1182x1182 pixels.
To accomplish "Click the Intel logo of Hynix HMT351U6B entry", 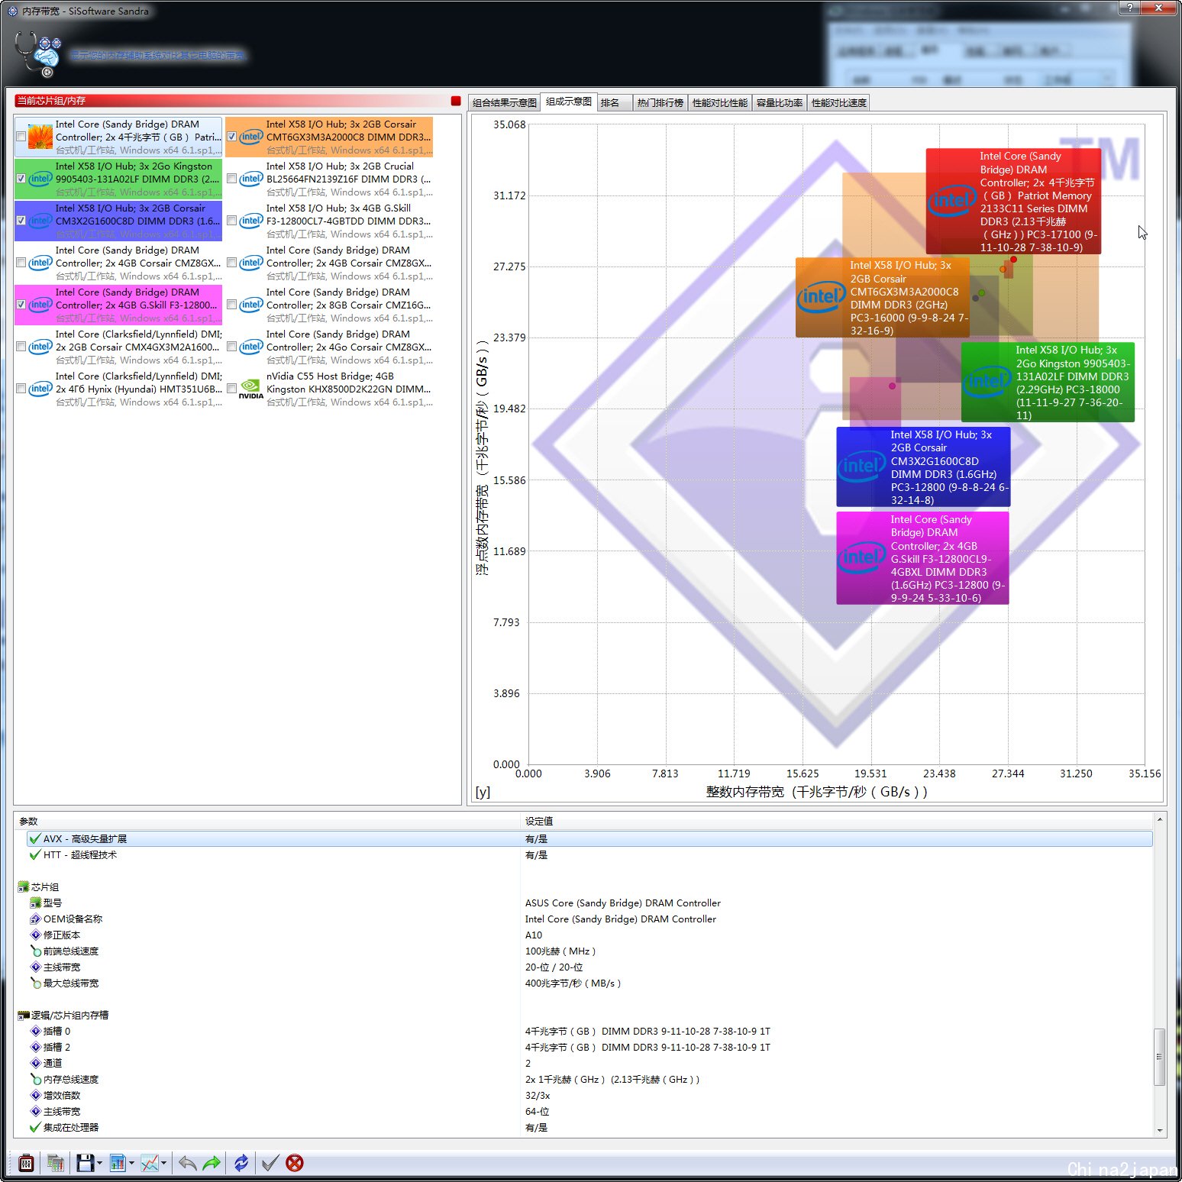I will (x=40, y=389).
